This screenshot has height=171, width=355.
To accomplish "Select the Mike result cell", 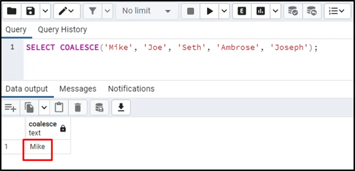I will (38, 147).
